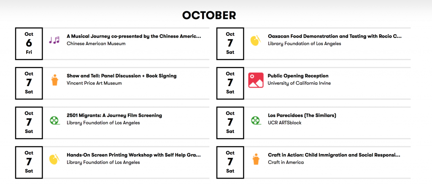Open A Musical Journey event link
432x184 pixels.
(x=134, y=36)
